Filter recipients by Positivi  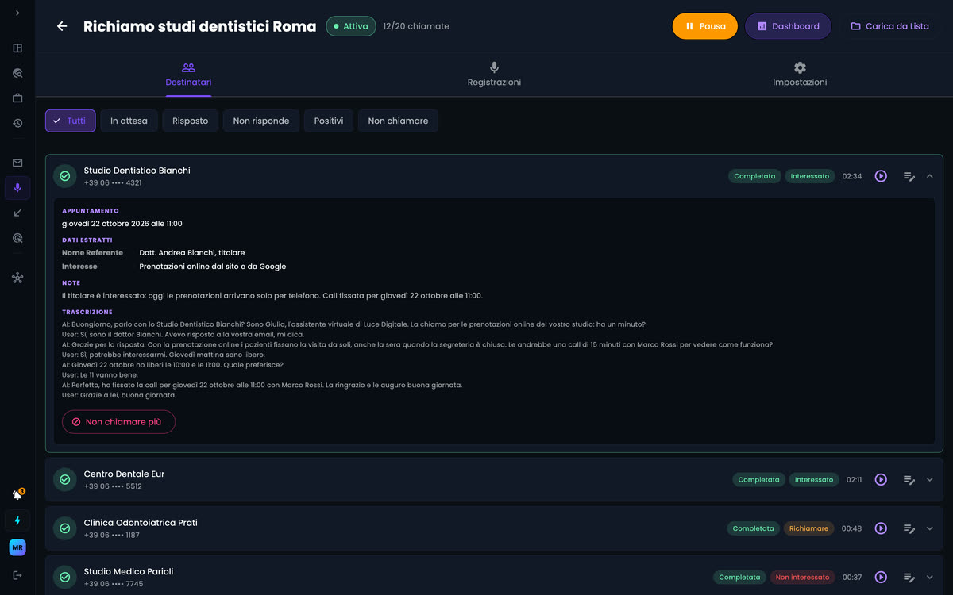pyautogui.click(x=329, y=121)
